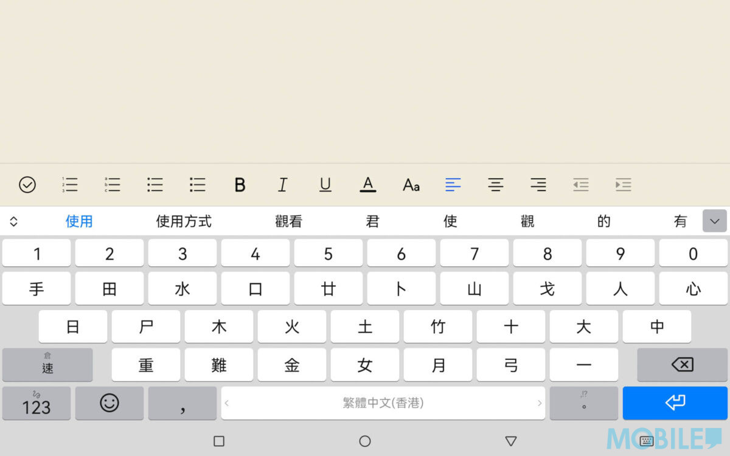Center align the text
The width and height of the screenshot is (730, 456).
(x=496, y=185)
